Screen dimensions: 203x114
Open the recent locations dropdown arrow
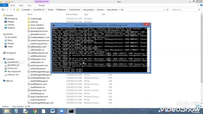coord(11,10)
